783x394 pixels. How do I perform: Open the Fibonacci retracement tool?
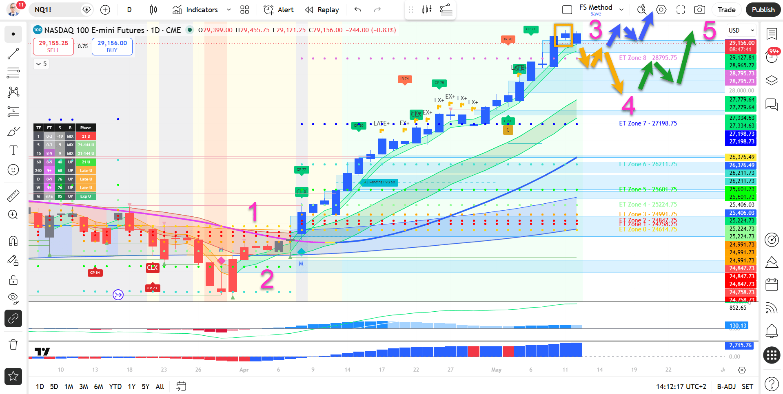click(x=13, y=73)
